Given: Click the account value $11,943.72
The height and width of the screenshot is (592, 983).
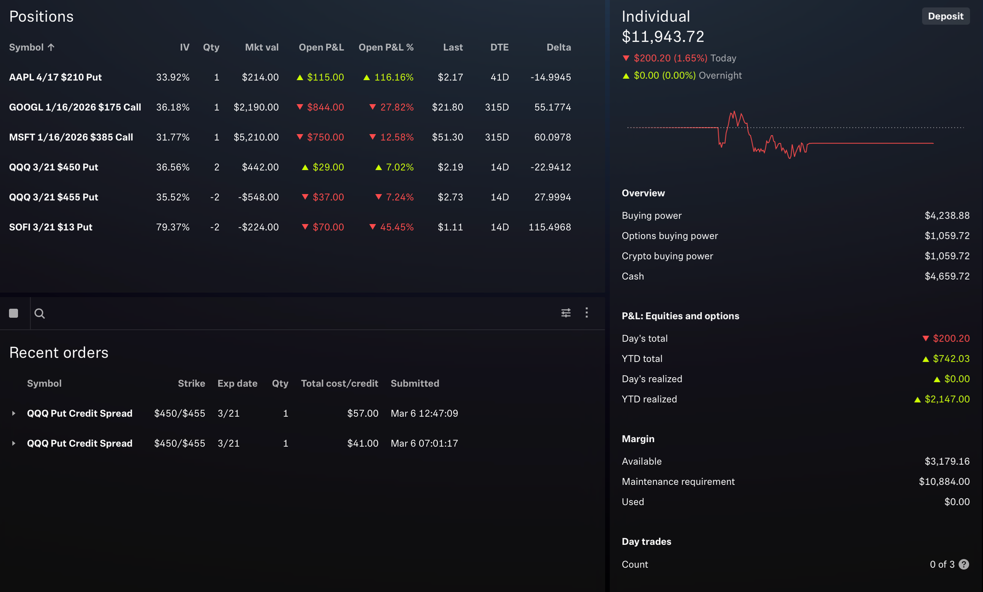Looking at the screenshot, I should pos(663,36).
